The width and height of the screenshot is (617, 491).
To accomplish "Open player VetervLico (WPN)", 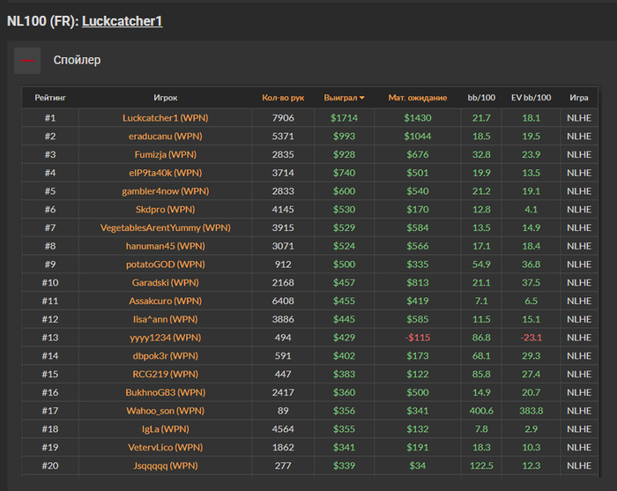I will point(166,447).
